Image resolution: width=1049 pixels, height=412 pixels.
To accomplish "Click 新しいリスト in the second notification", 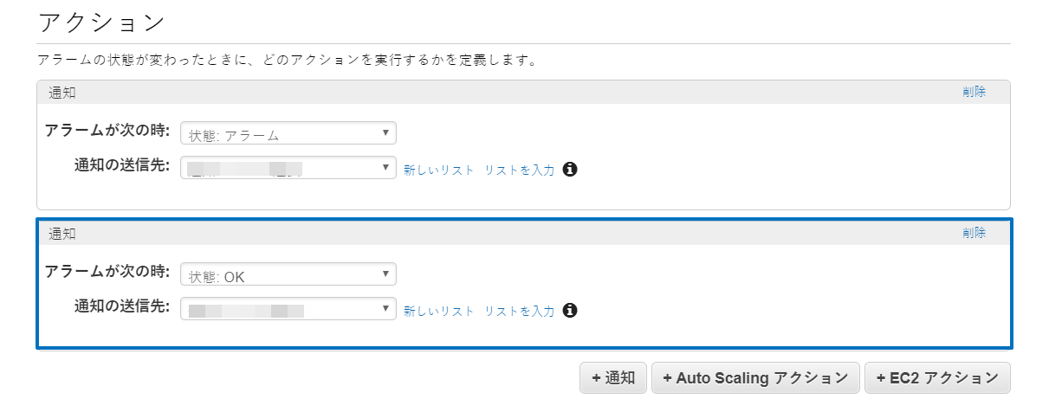I will (438, 311).
